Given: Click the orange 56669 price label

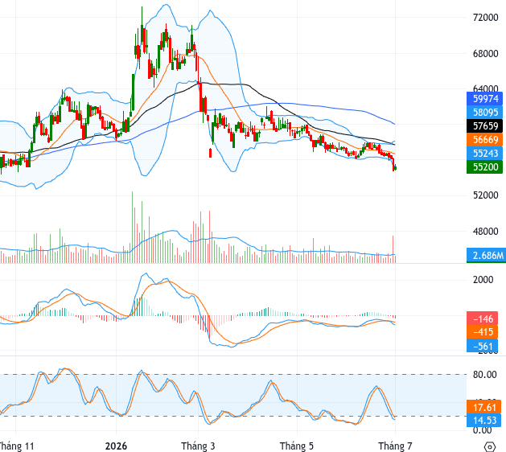Looking at the screenshot, I should (484, 140).
